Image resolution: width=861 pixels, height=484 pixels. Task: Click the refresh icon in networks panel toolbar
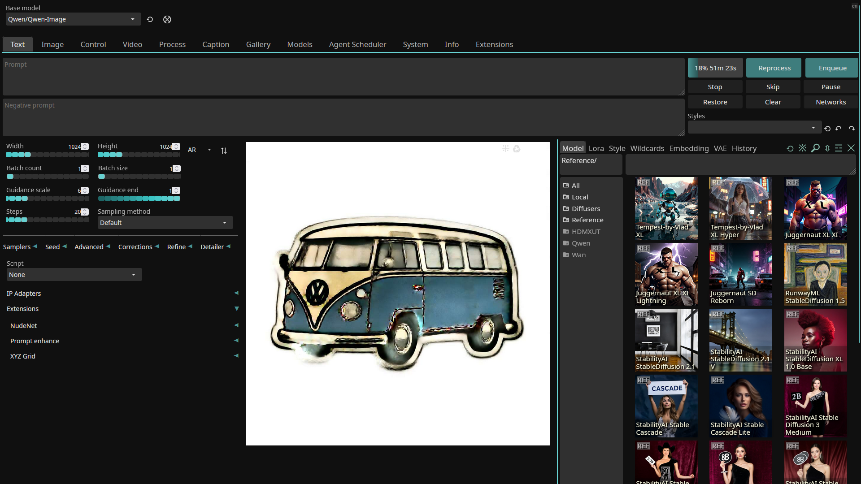pyautogui.click(x=790, y=148)
